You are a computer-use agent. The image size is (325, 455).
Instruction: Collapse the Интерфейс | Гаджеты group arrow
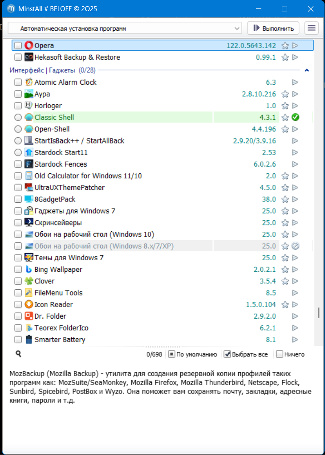click(x=307, y=70)
